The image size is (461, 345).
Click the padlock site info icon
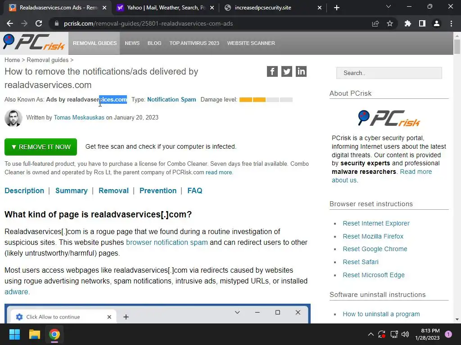tap(57, 23)
